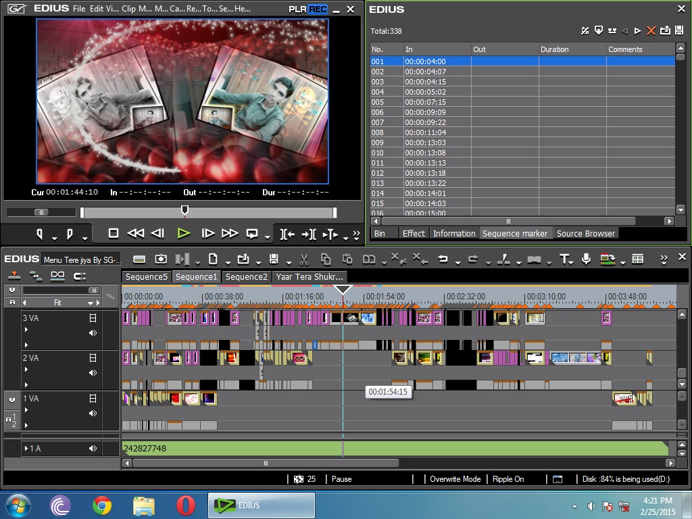
Task: Switch to Sequence2 tab
Action: (246, 276)
